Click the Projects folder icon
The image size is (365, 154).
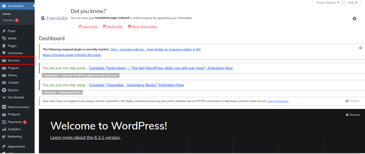click(4, 68)
